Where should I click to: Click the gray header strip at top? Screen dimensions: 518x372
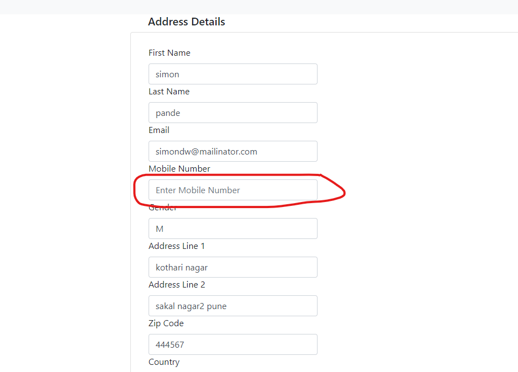pyautogui.click(x=259, y=7)
